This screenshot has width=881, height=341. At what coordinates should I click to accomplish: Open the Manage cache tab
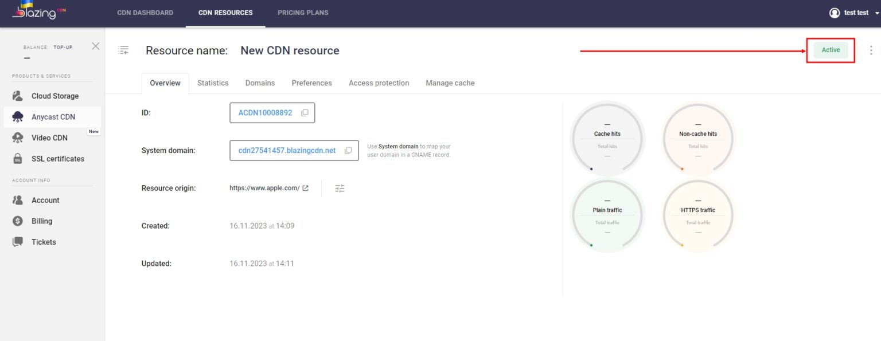pos(450,83)
